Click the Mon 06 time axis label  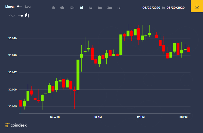coord(55,117)
